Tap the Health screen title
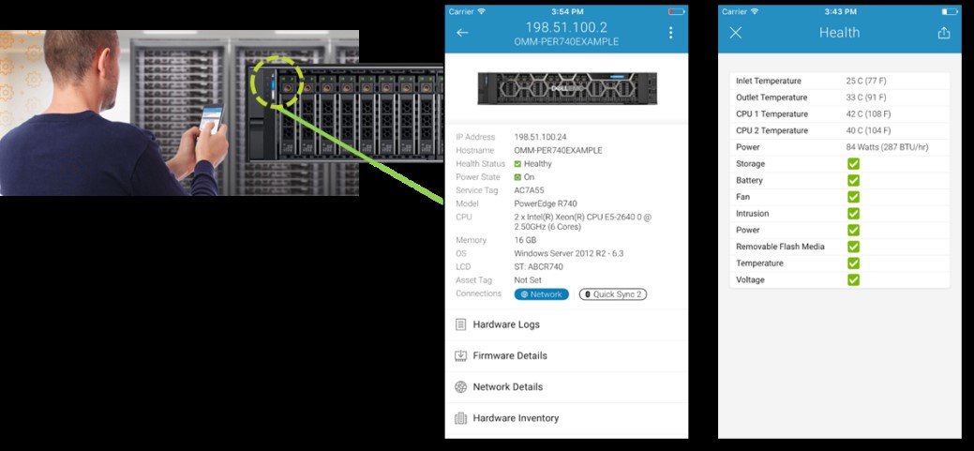This screenshot has height=451, width=974. tap(839, 32)
